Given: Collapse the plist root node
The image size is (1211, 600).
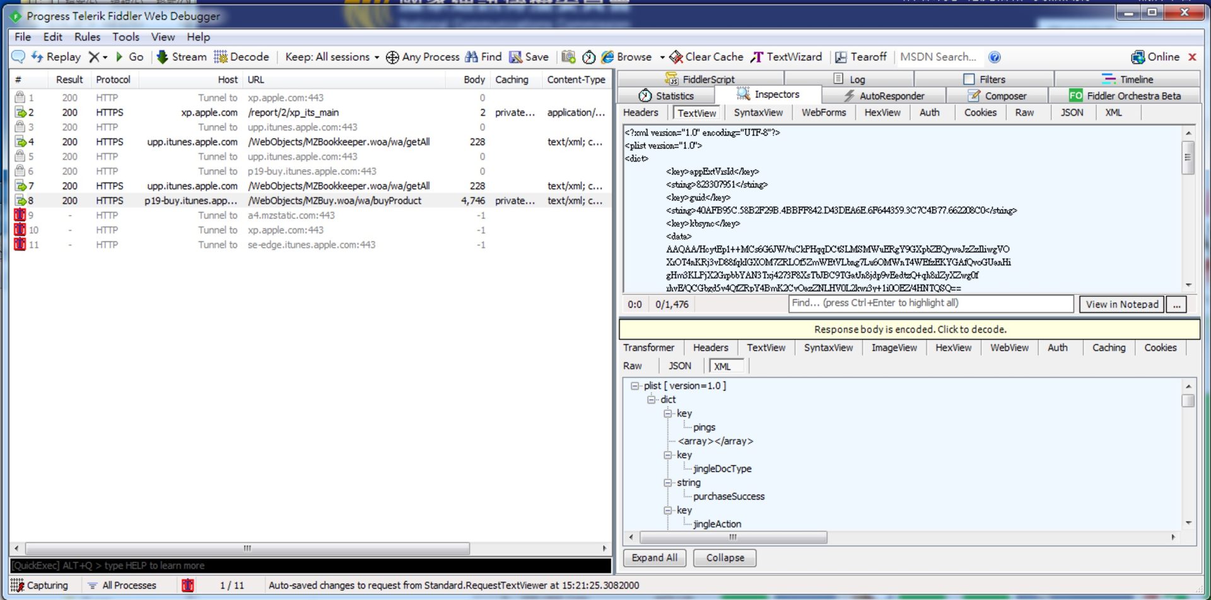Looking at the screenshot, I should tap(635, 386).
